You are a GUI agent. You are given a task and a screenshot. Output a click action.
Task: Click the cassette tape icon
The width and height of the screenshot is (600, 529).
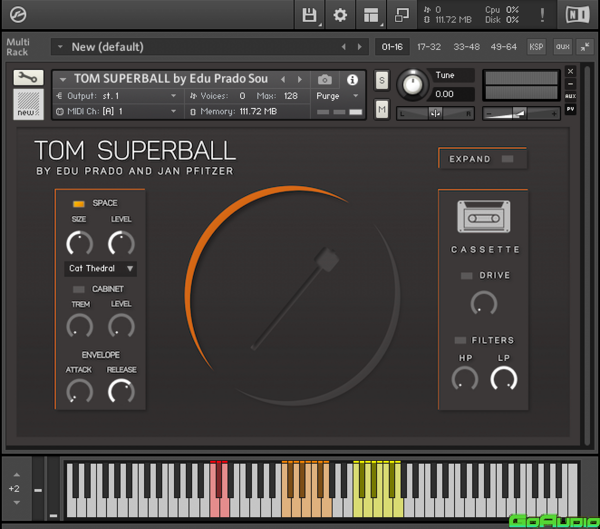point(483,217)
